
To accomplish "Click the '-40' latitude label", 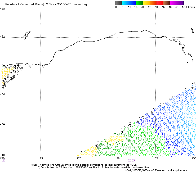I will pyautogui.click(x=2, y=155).
